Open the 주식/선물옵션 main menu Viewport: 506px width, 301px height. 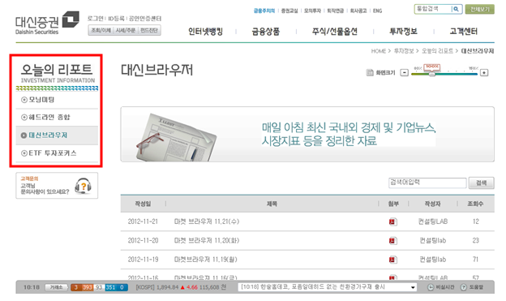335,32
